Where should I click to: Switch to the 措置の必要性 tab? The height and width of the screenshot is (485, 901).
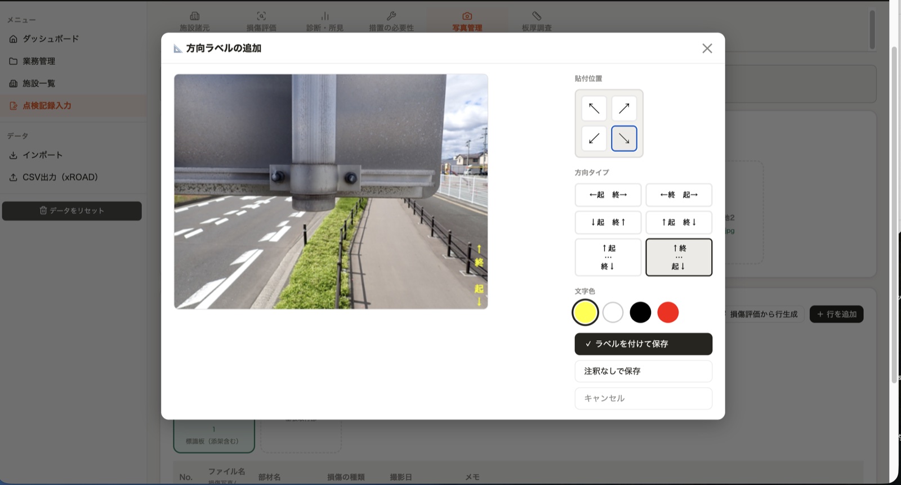pyautogui.click(x=391, y=21)
